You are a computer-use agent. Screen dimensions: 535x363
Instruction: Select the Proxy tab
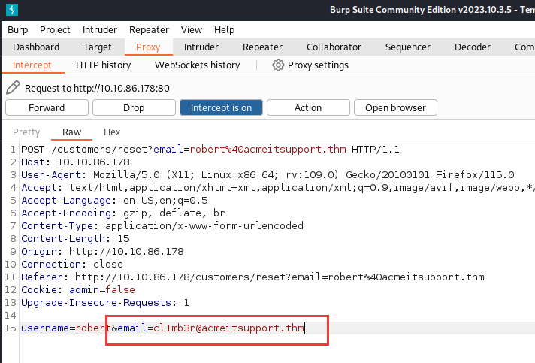[x=148, y=47]
